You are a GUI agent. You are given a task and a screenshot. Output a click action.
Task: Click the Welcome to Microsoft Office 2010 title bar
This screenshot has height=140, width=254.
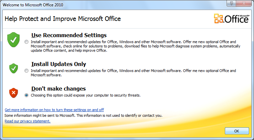pos(113,5)
